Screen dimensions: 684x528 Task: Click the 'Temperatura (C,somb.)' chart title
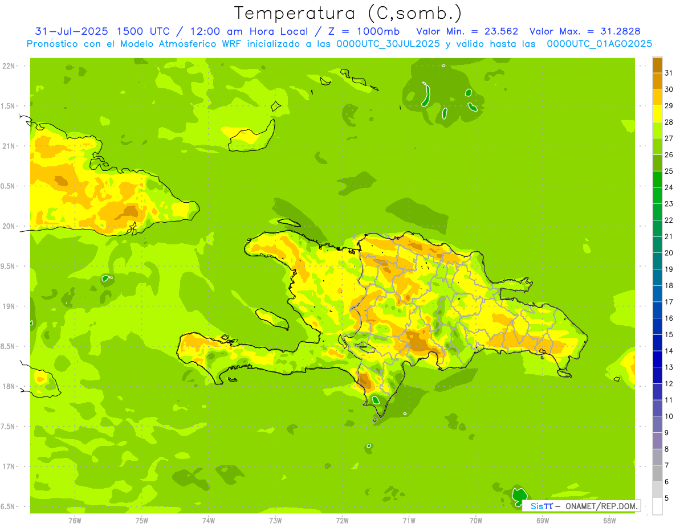click(348, 14)
